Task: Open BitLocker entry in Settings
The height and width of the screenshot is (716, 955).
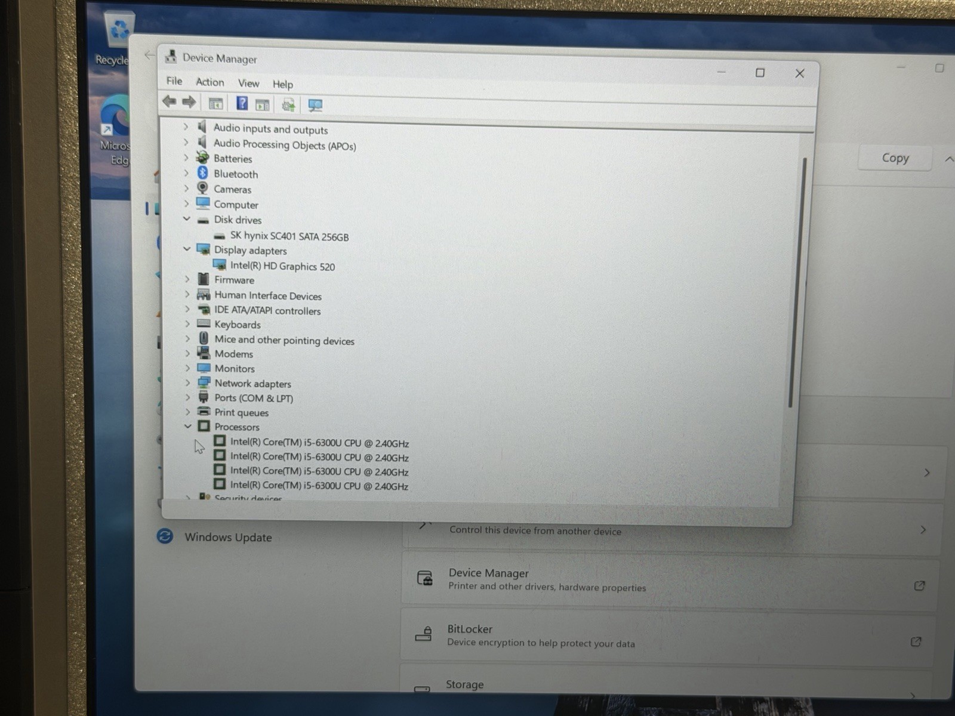Action: point(666,635)
